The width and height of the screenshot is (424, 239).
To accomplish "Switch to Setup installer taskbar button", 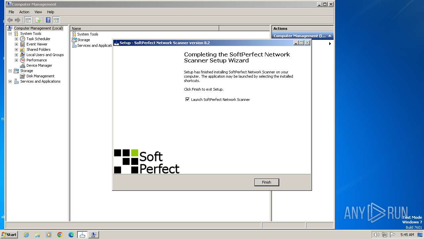I will (x=82, y=235).
